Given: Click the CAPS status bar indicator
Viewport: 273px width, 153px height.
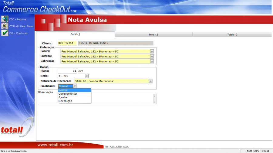Looking at the screenshot, I should 256,151.
